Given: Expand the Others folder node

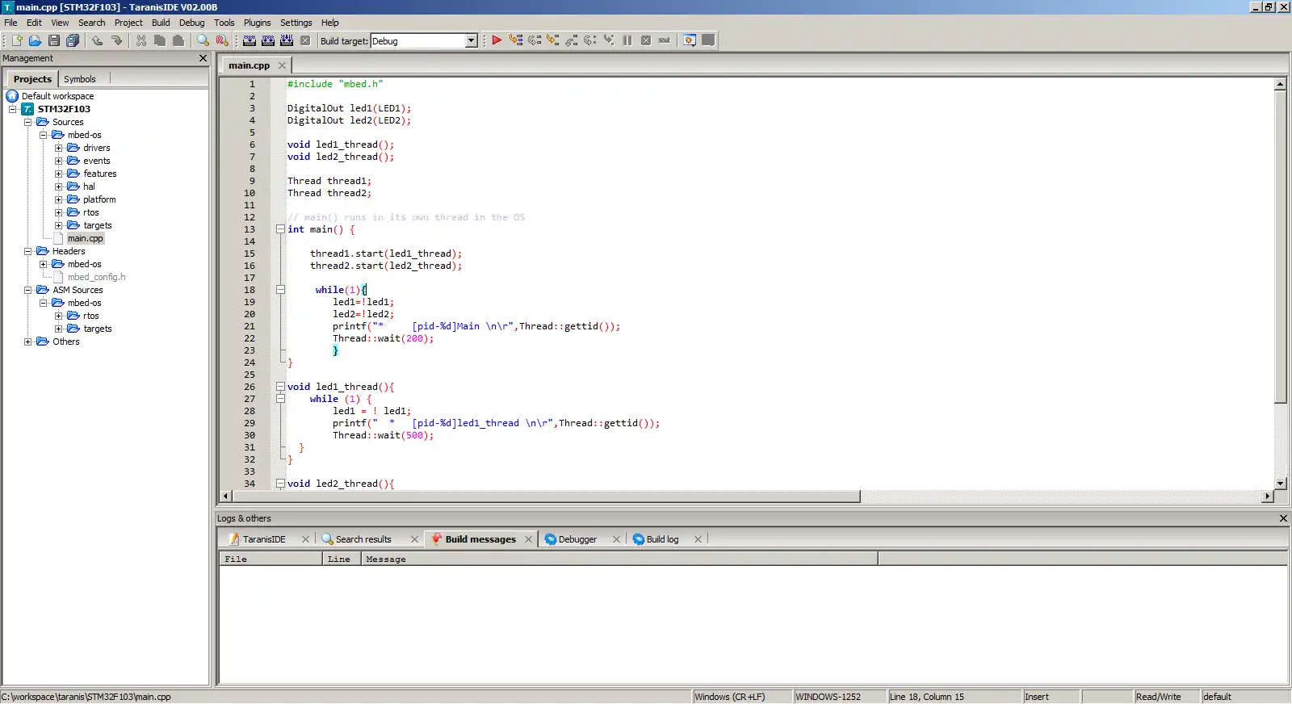Looking at the screenshot, I should point(27,342).
